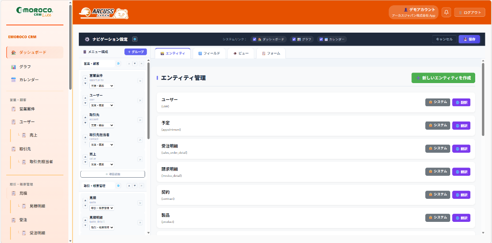
Task: Remove 取引先担当者 menu item with its X
Action: [x=140, y=140]
